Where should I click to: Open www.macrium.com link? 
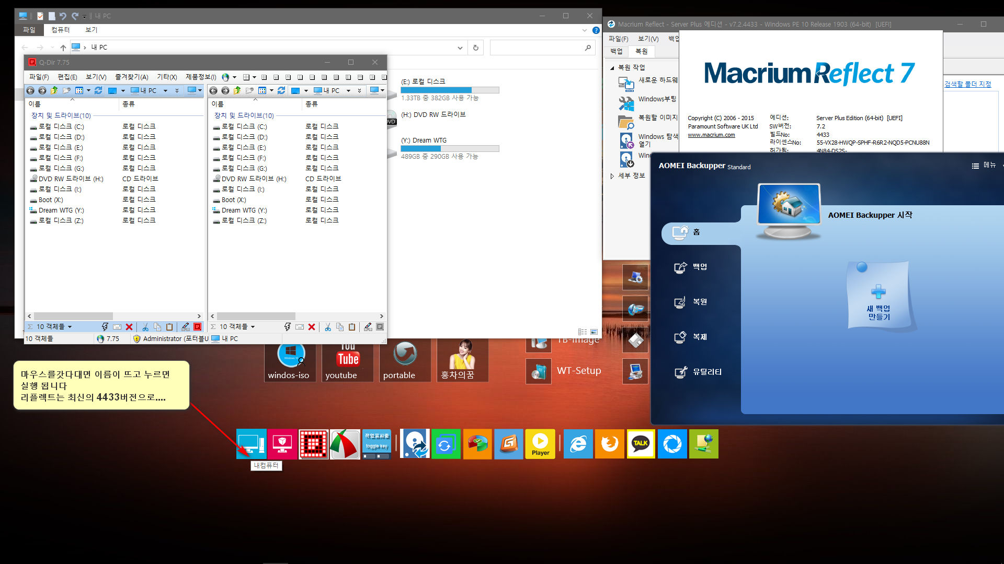(x=711, y=135)
